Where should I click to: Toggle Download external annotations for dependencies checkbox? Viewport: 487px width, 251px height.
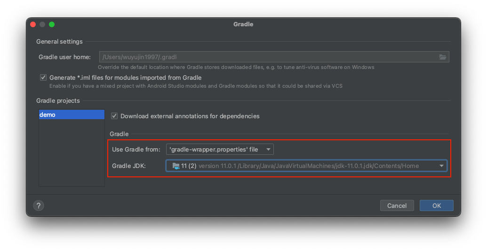[114, 116]
